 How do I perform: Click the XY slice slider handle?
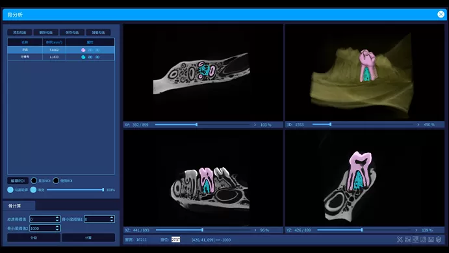[196, 125]
